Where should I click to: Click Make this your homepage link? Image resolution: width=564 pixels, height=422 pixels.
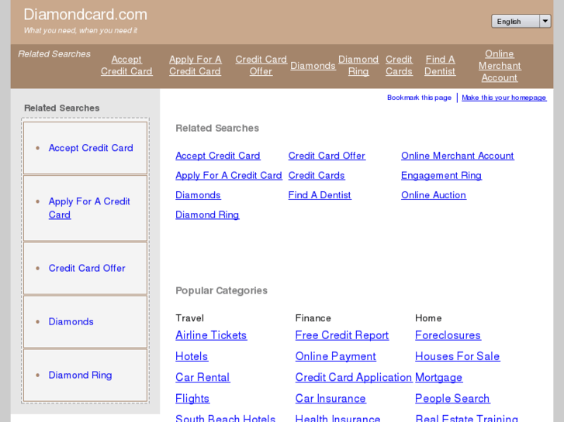(x=504, y=98)
